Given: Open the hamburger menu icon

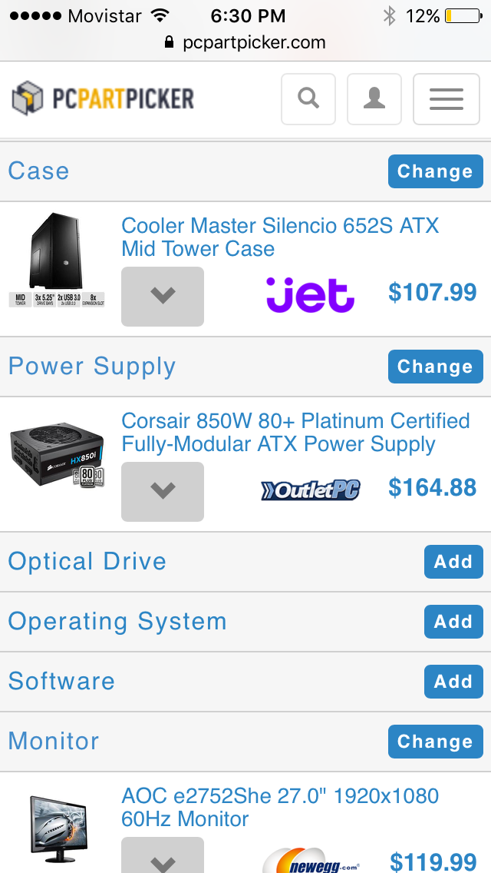Looking at the screenshot, I should click(446, 99).
